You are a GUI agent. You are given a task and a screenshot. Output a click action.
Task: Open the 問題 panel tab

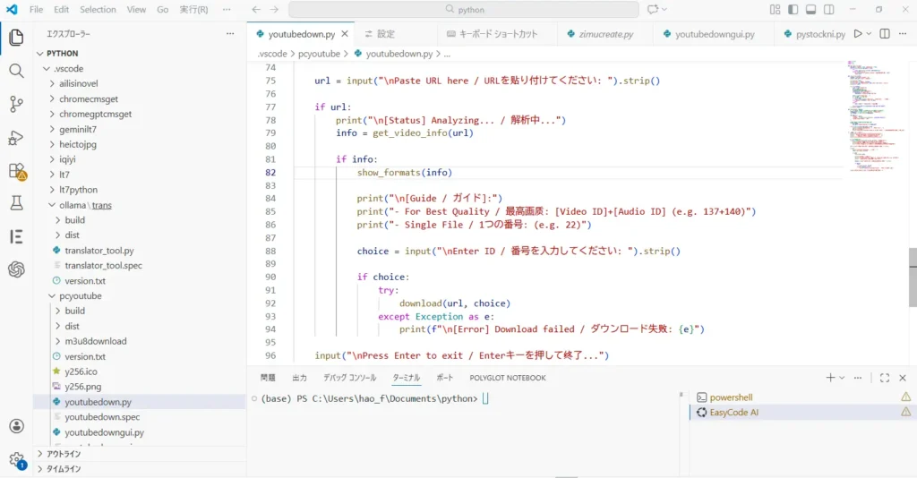click(x=268, y=378)
